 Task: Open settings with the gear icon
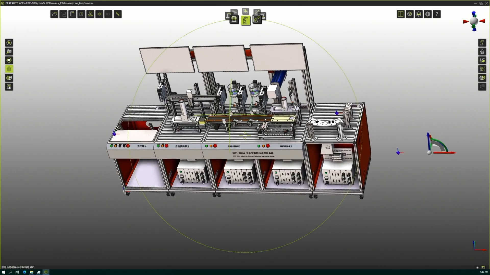tap(428, 14)
